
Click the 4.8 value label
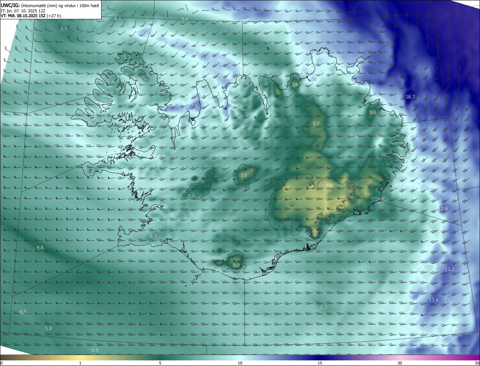[40, 248]
